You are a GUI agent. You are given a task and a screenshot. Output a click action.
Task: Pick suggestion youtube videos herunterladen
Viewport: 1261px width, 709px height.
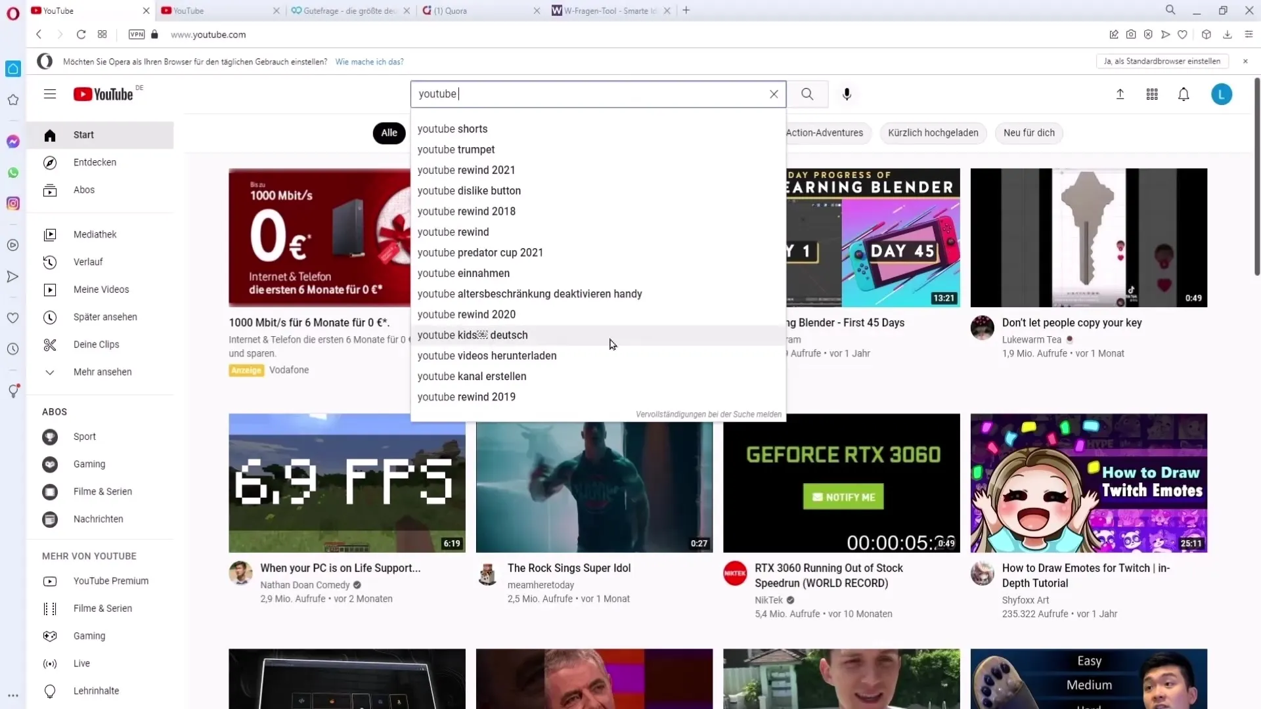point(598,356)
